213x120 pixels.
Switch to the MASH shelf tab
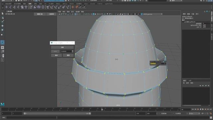point(72,4)
